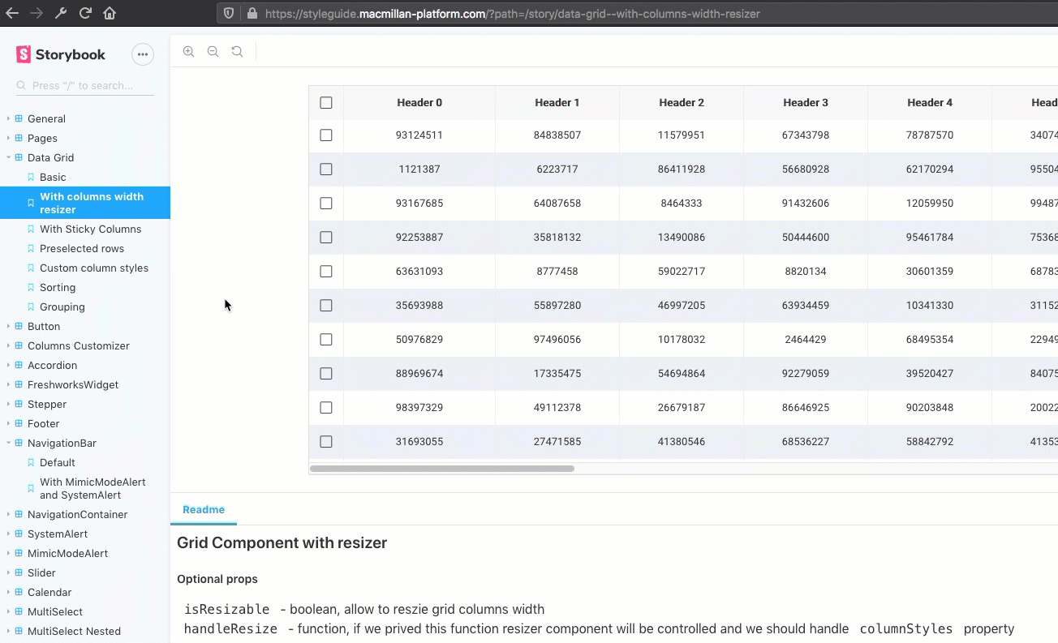Open the With Sticky Columns story
The width and height of the screenshot is (1058, 643).
pos(90,229)
